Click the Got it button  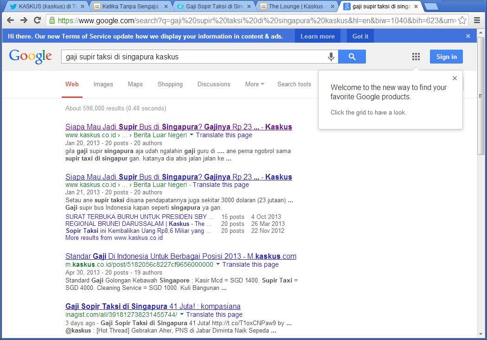(360, 36)
